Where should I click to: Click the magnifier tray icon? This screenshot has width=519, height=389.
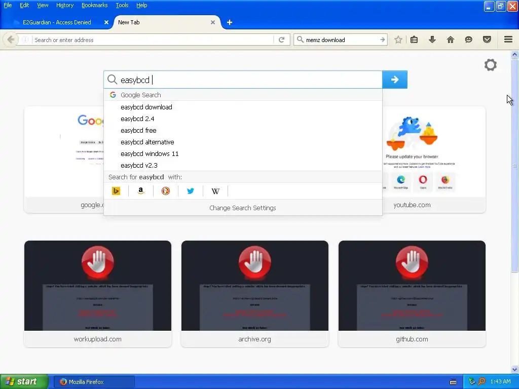(x=481, y=381)
